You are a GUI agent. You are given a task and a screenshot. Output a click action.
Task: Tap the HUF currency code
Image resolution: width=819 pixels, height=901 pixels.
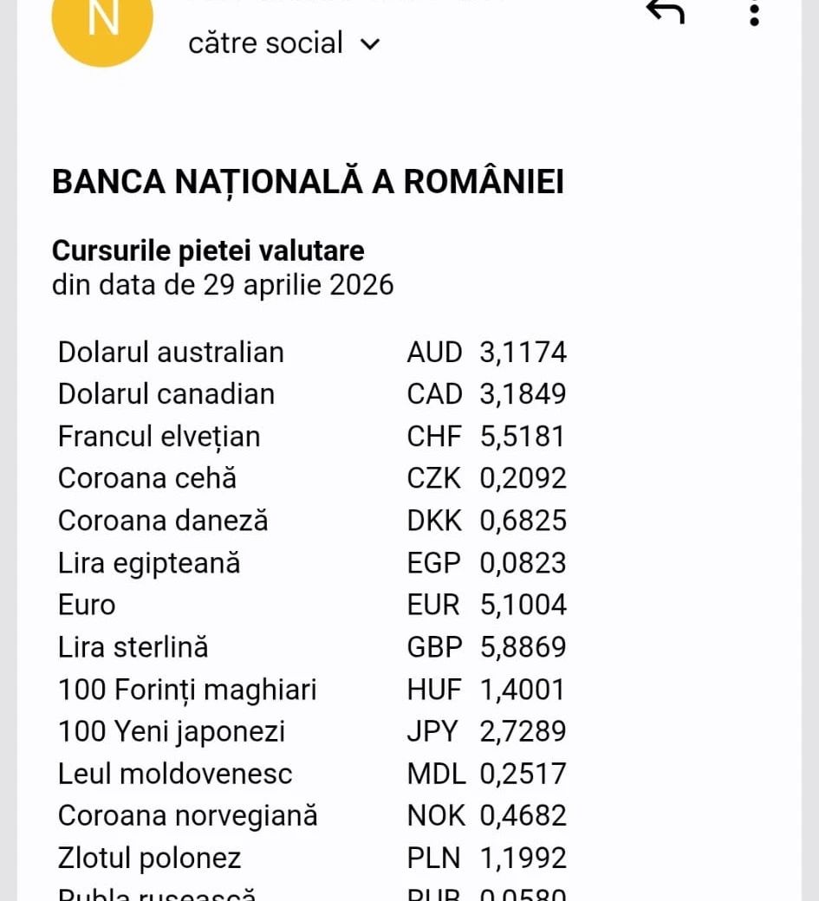[x=434, y=690]
